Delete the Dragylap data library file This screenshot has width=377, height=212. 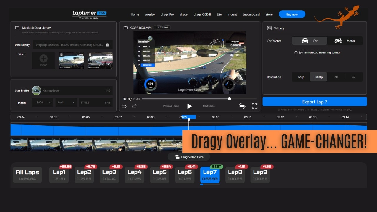click(108, 45)
